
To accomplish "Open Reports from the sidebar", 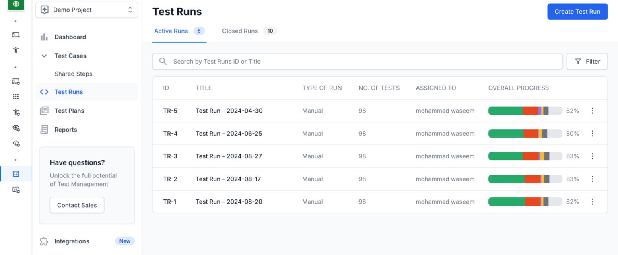I will click(66, 130).
